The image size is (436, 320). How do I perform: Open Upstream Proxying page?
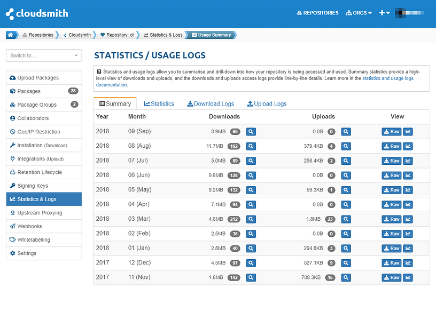[44, 213]
